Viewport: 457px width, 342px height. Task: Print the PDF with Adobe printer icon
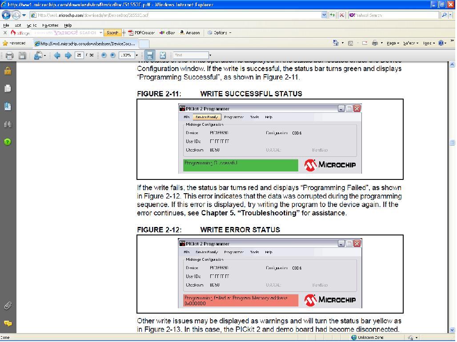tap(10, 56)
